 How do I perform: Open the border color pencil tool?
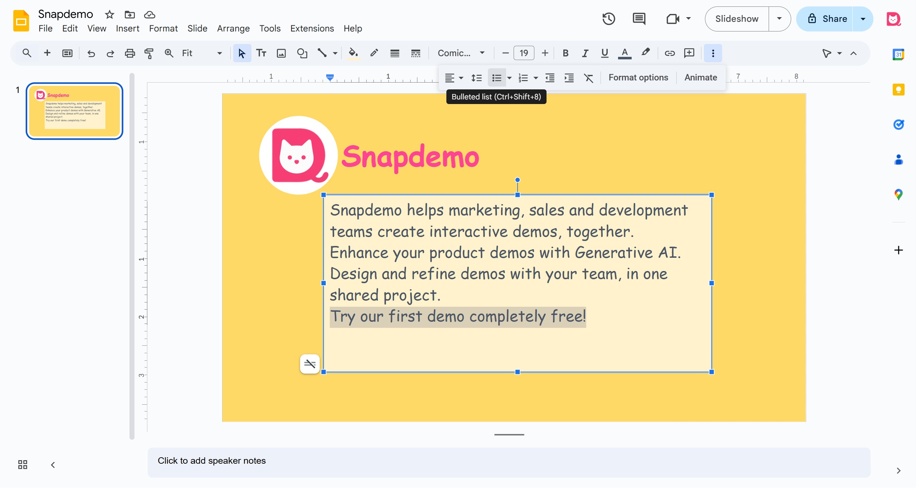[x=374, y=53]
